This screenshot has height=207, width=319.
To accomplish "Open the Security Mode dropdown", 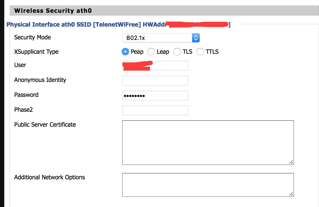I will point(161,38).
